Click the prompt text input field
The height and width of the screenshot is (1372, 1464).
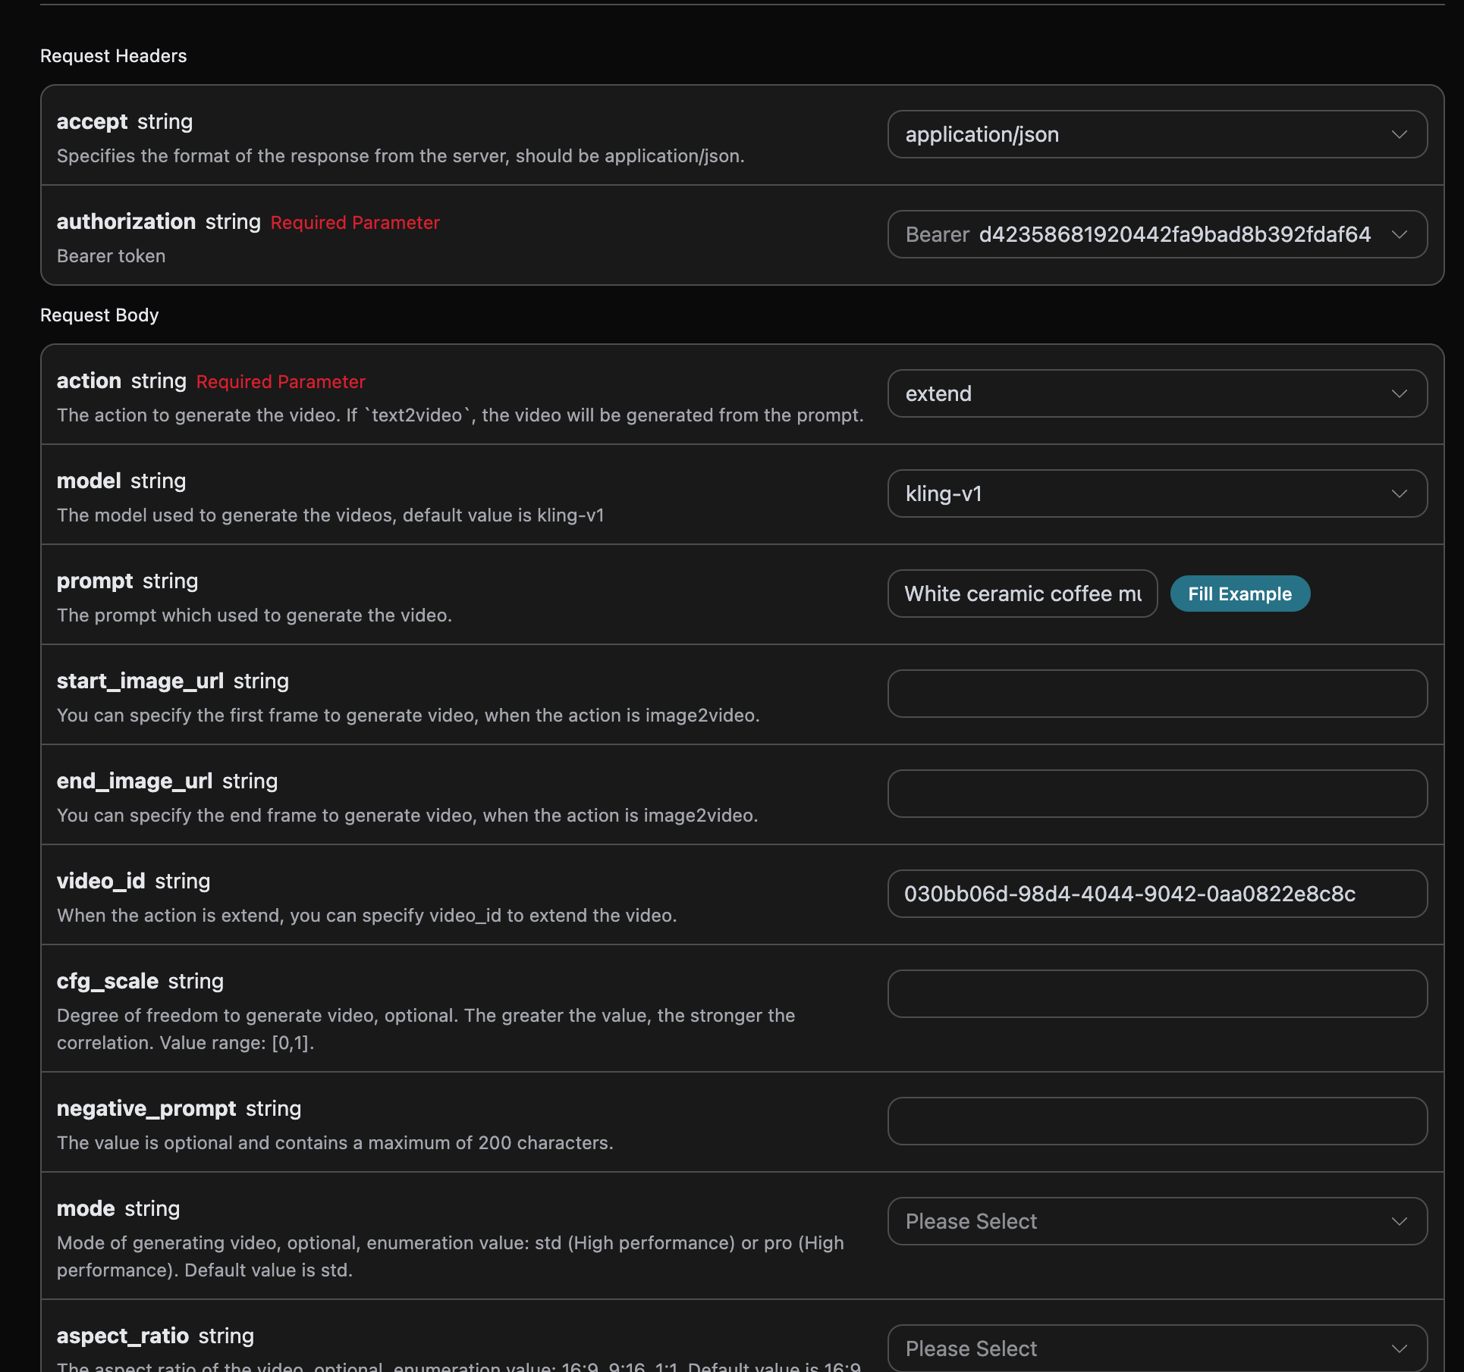1022,594
